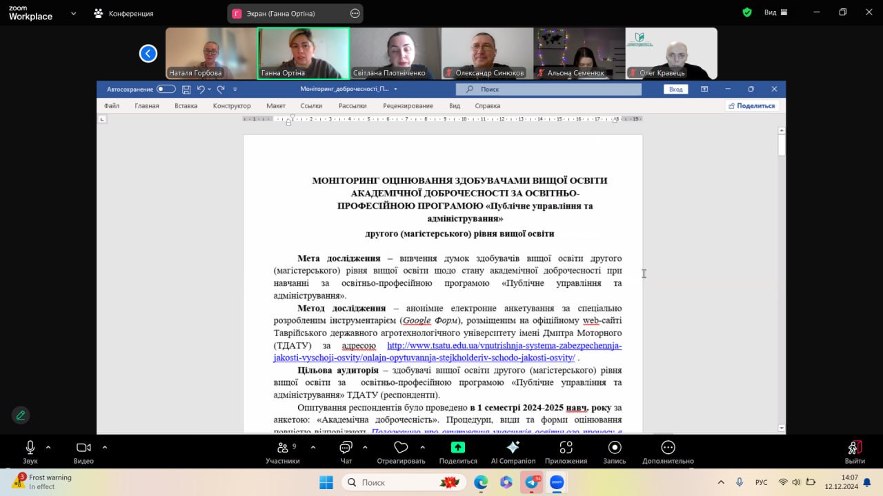Select Світлана Плотніченко's video thumbnail
883x496 pixels.
[395, 53]
